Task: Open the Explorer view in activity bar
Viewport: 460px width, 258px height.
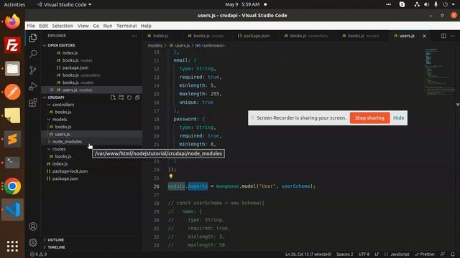Action: (33, 38)
